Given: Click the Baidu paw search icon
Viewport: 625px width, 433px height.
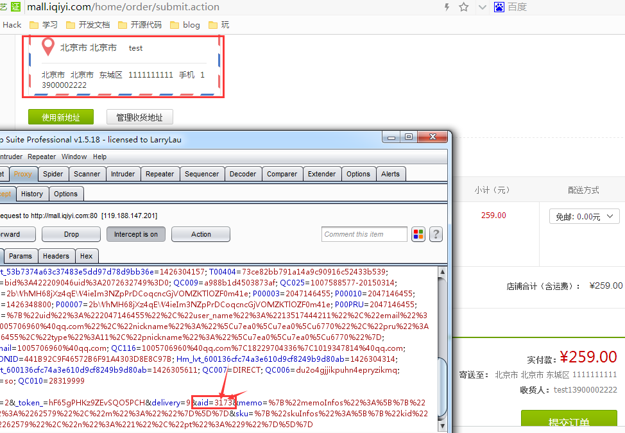Looking at the screenshot, I should coord(499,7).
